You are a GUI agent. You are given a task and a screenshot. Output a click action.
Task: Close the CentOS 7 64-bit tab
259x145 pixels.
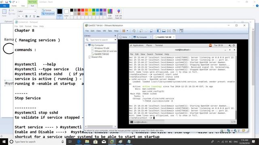(174, 37)
